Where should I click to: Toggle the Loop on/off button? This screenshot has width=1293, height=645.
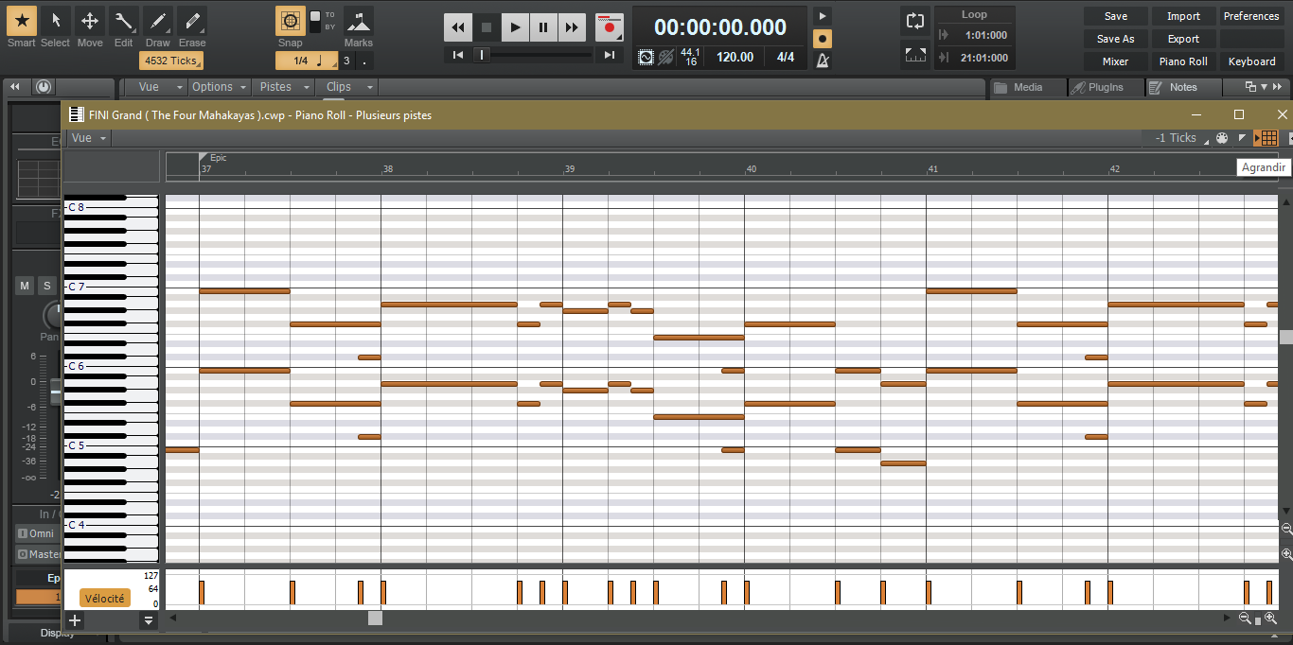point(914,21)
